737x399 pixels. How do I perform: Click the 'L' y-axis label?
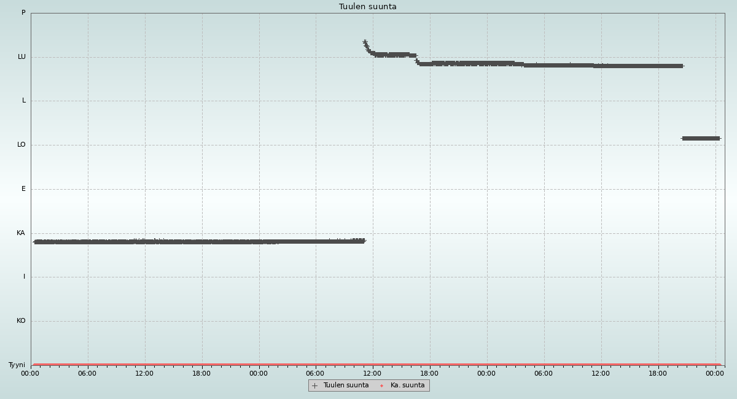point(24,101)
